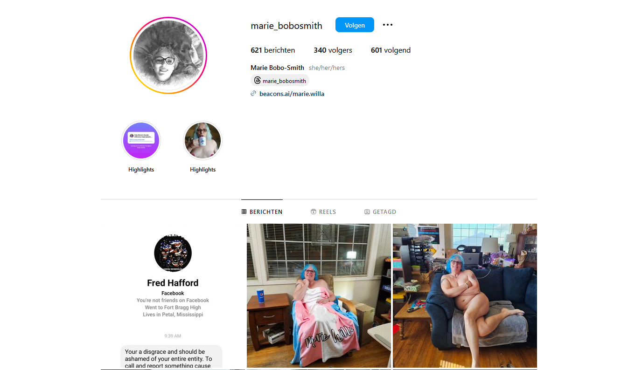The height and width of the screenshot is (370, 635).
Task: Open the Highlights circle with the mug photo
Action: 202,141
